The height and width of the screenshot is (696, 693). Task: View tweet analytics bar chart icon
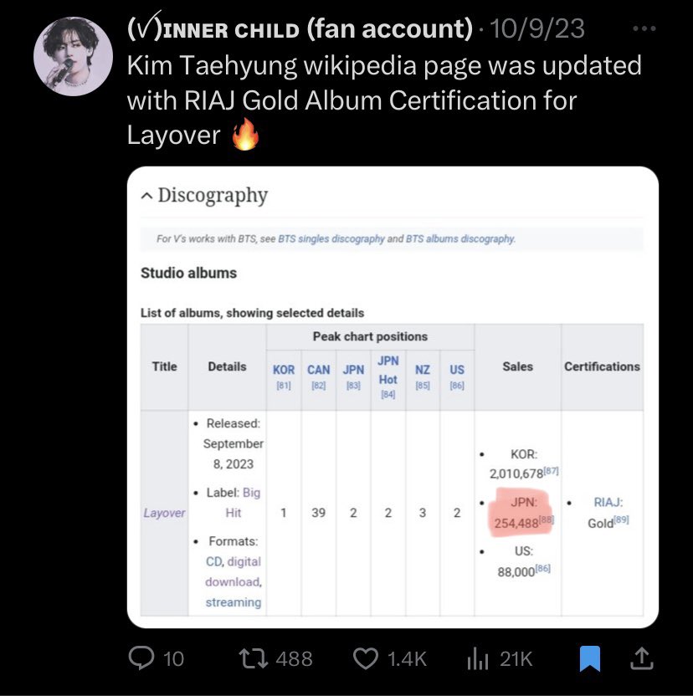478,658
